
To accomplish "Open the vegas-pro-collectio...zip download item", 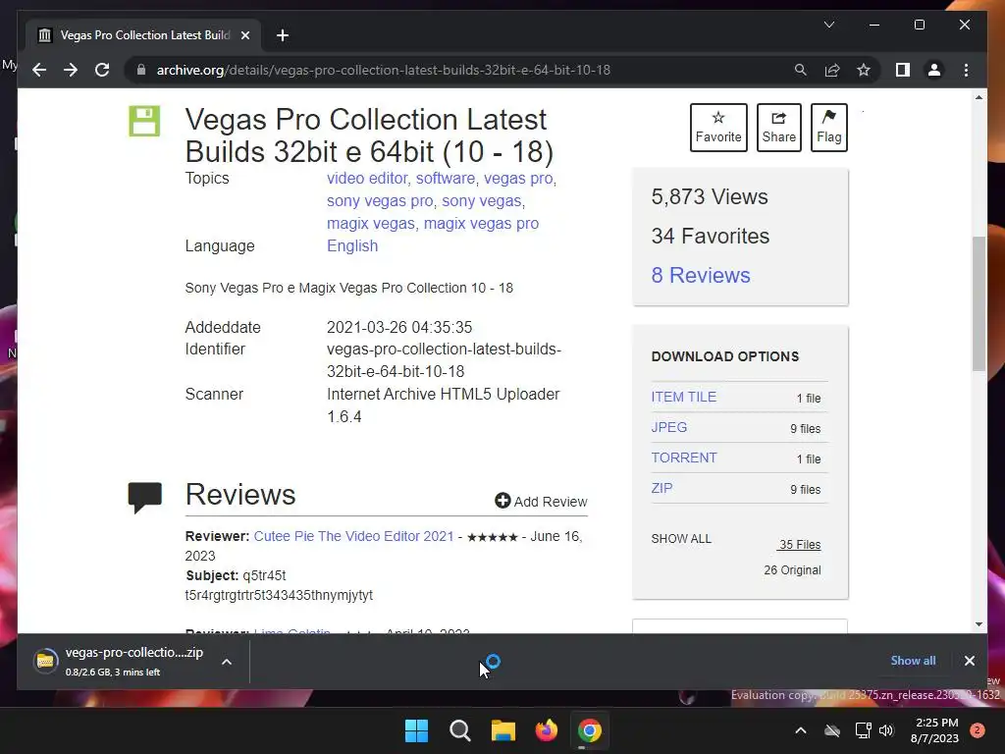I will click(119, 661).
